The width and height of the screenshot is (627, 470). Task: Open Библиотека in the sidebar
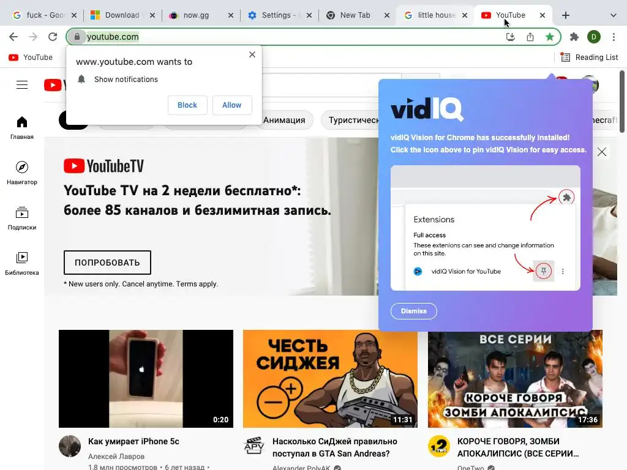[22, 263]
